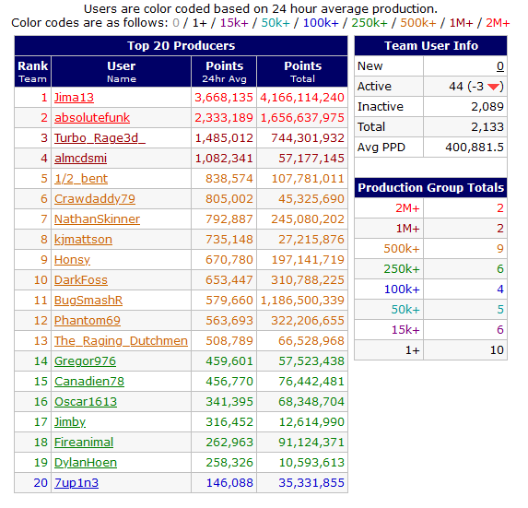Open Gregor976 user link
This screenshot has width=528, height=508.
(x=85, y=361)
